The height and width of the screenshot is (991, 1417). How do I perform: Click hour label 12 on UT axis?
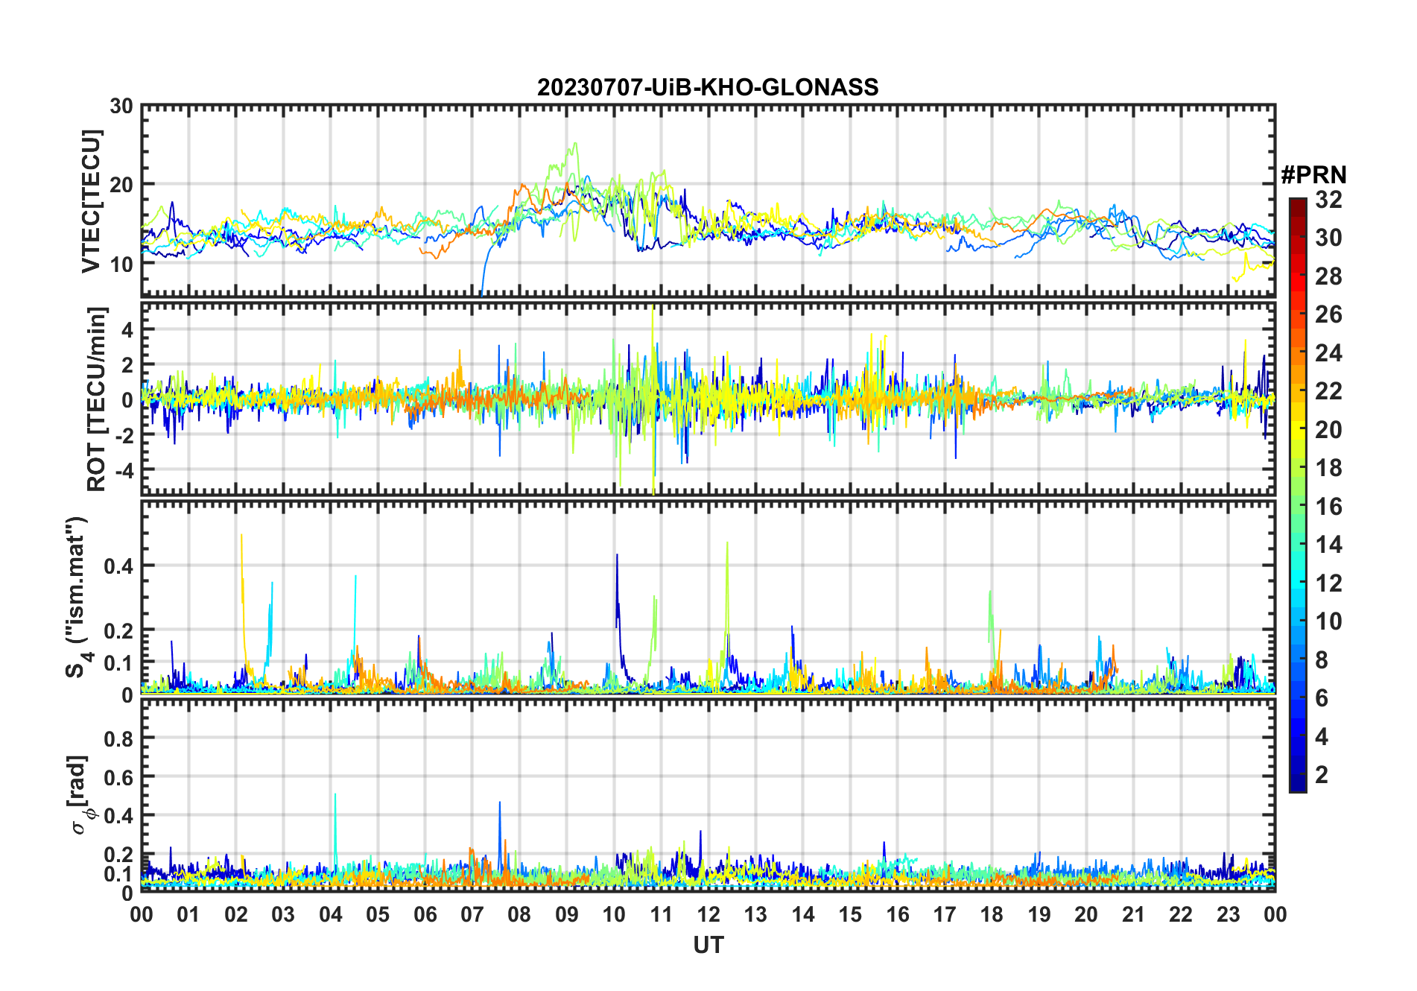pos(708,915)
